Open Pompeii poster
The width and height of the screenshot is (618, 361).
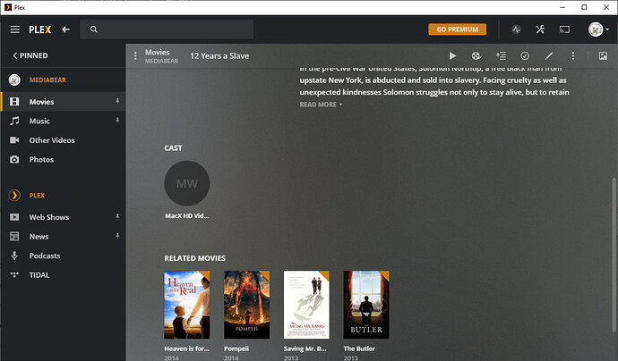[x=246, y=305]
